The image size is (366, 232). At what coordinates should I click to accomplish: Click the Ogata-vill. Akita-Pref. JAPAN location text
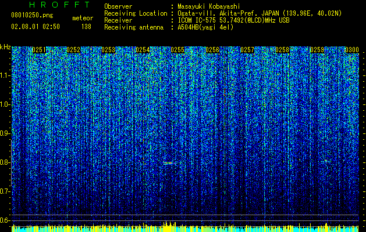click(260, 13)
